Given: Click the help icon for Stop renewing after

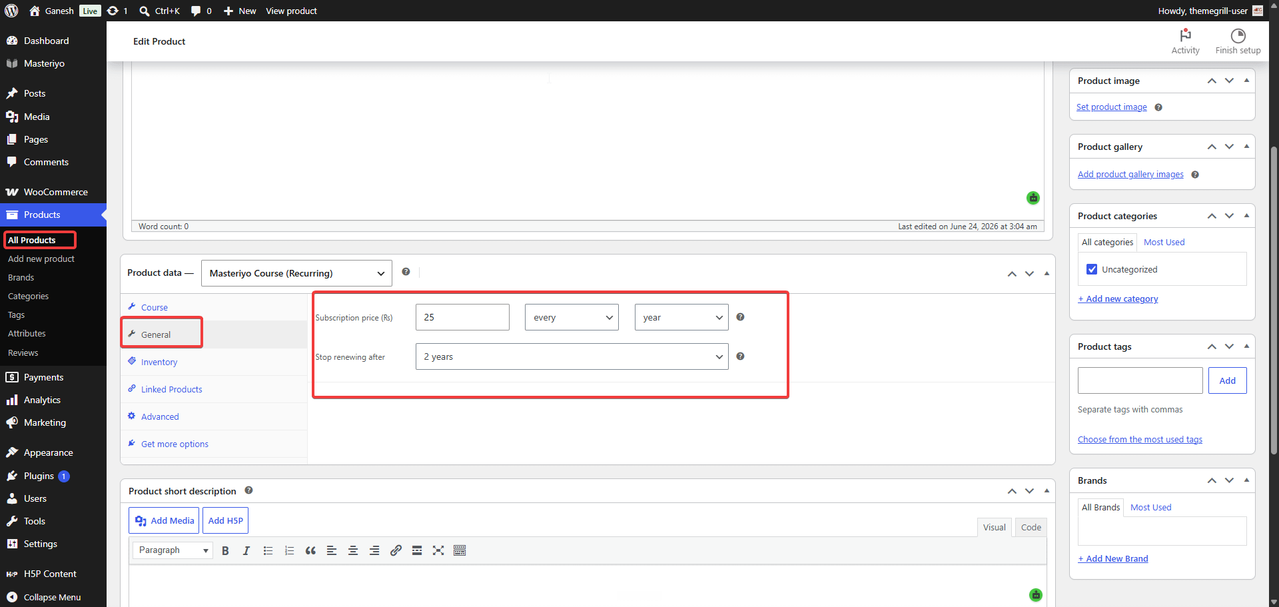Looking at the screenshot, I should (x=740, y=356).
